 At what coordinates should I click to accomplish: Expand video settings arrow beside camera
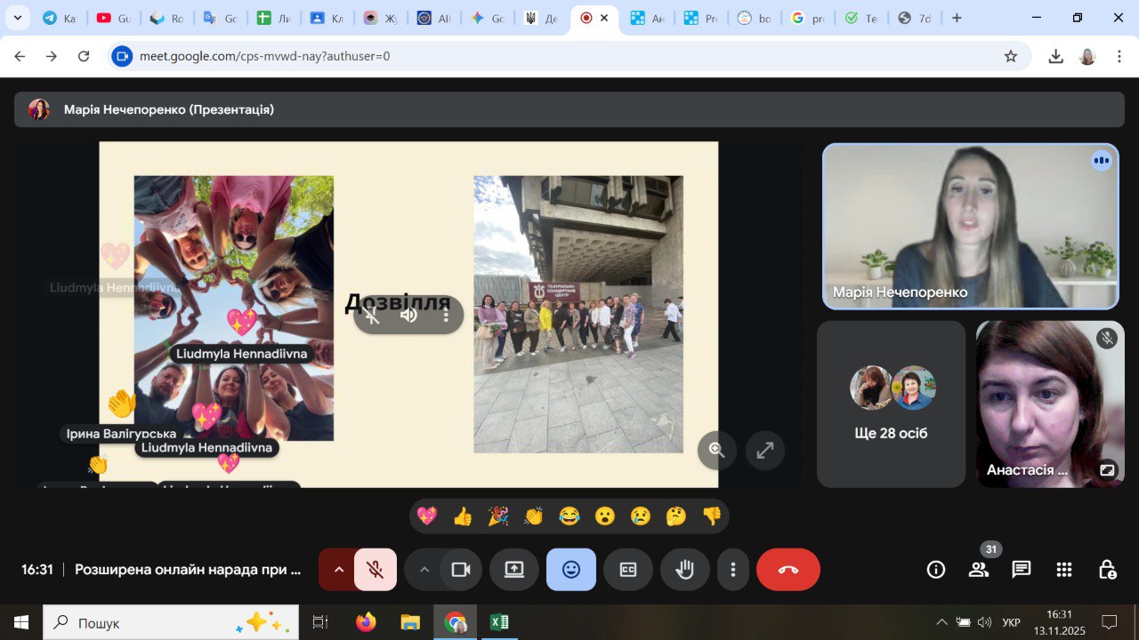(x=424, y=570)
